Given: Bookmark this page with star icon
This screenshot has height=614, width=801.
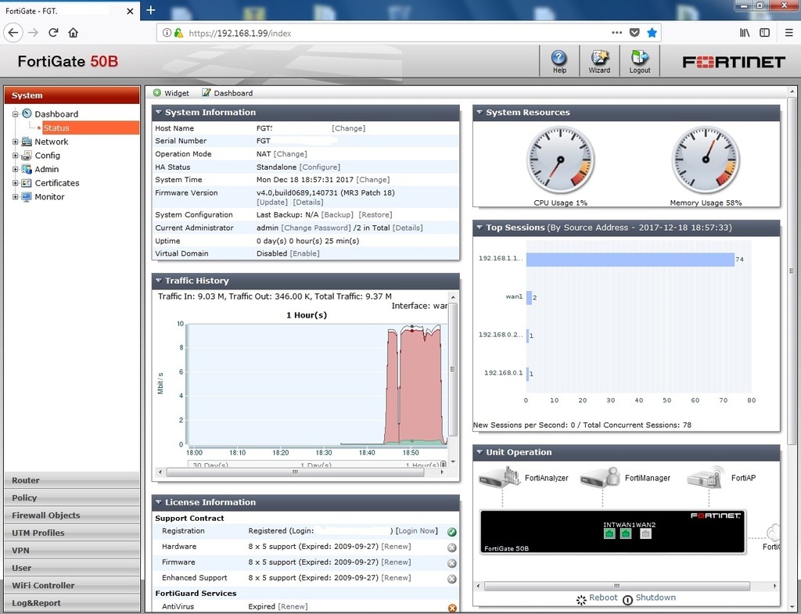Looking at the screenshot, I should coord(652,33).
